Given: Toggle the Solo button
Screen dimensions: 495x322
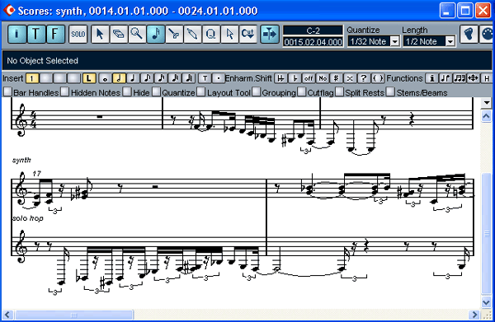Looking at the screenshot, I should [x=78, y=34].
